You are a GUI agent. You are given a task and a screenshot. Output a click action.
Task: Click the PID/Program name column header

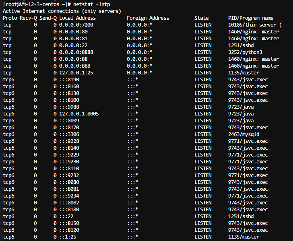point(250,18)
